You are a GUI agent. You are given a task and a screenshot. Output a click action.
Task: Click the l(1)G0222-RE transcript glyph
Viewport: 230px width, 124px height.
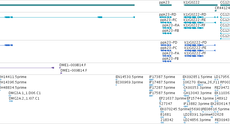(x=200, y=23)
